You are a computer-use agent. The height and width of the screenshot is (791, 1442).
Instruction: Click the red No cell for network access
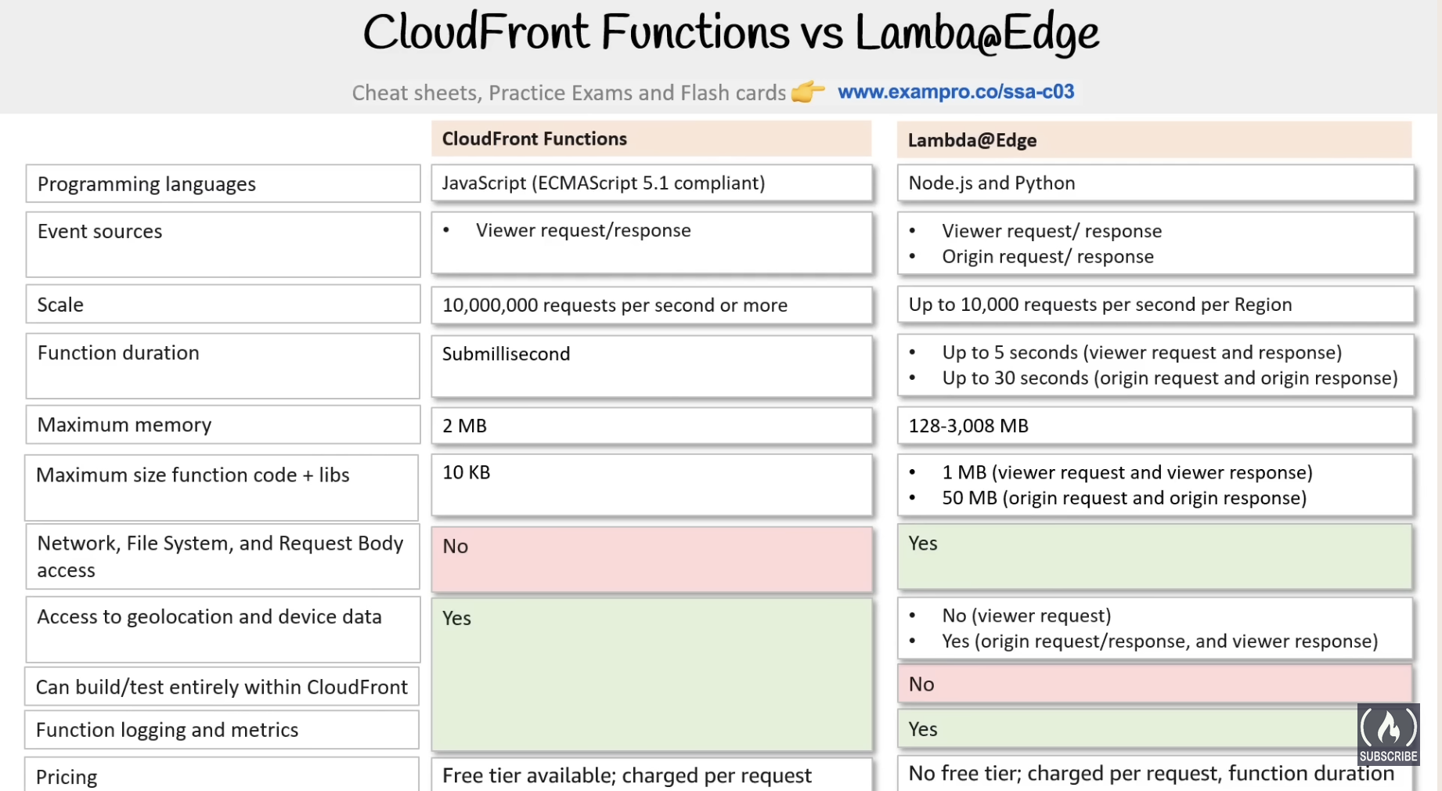[x=651, y=559]
